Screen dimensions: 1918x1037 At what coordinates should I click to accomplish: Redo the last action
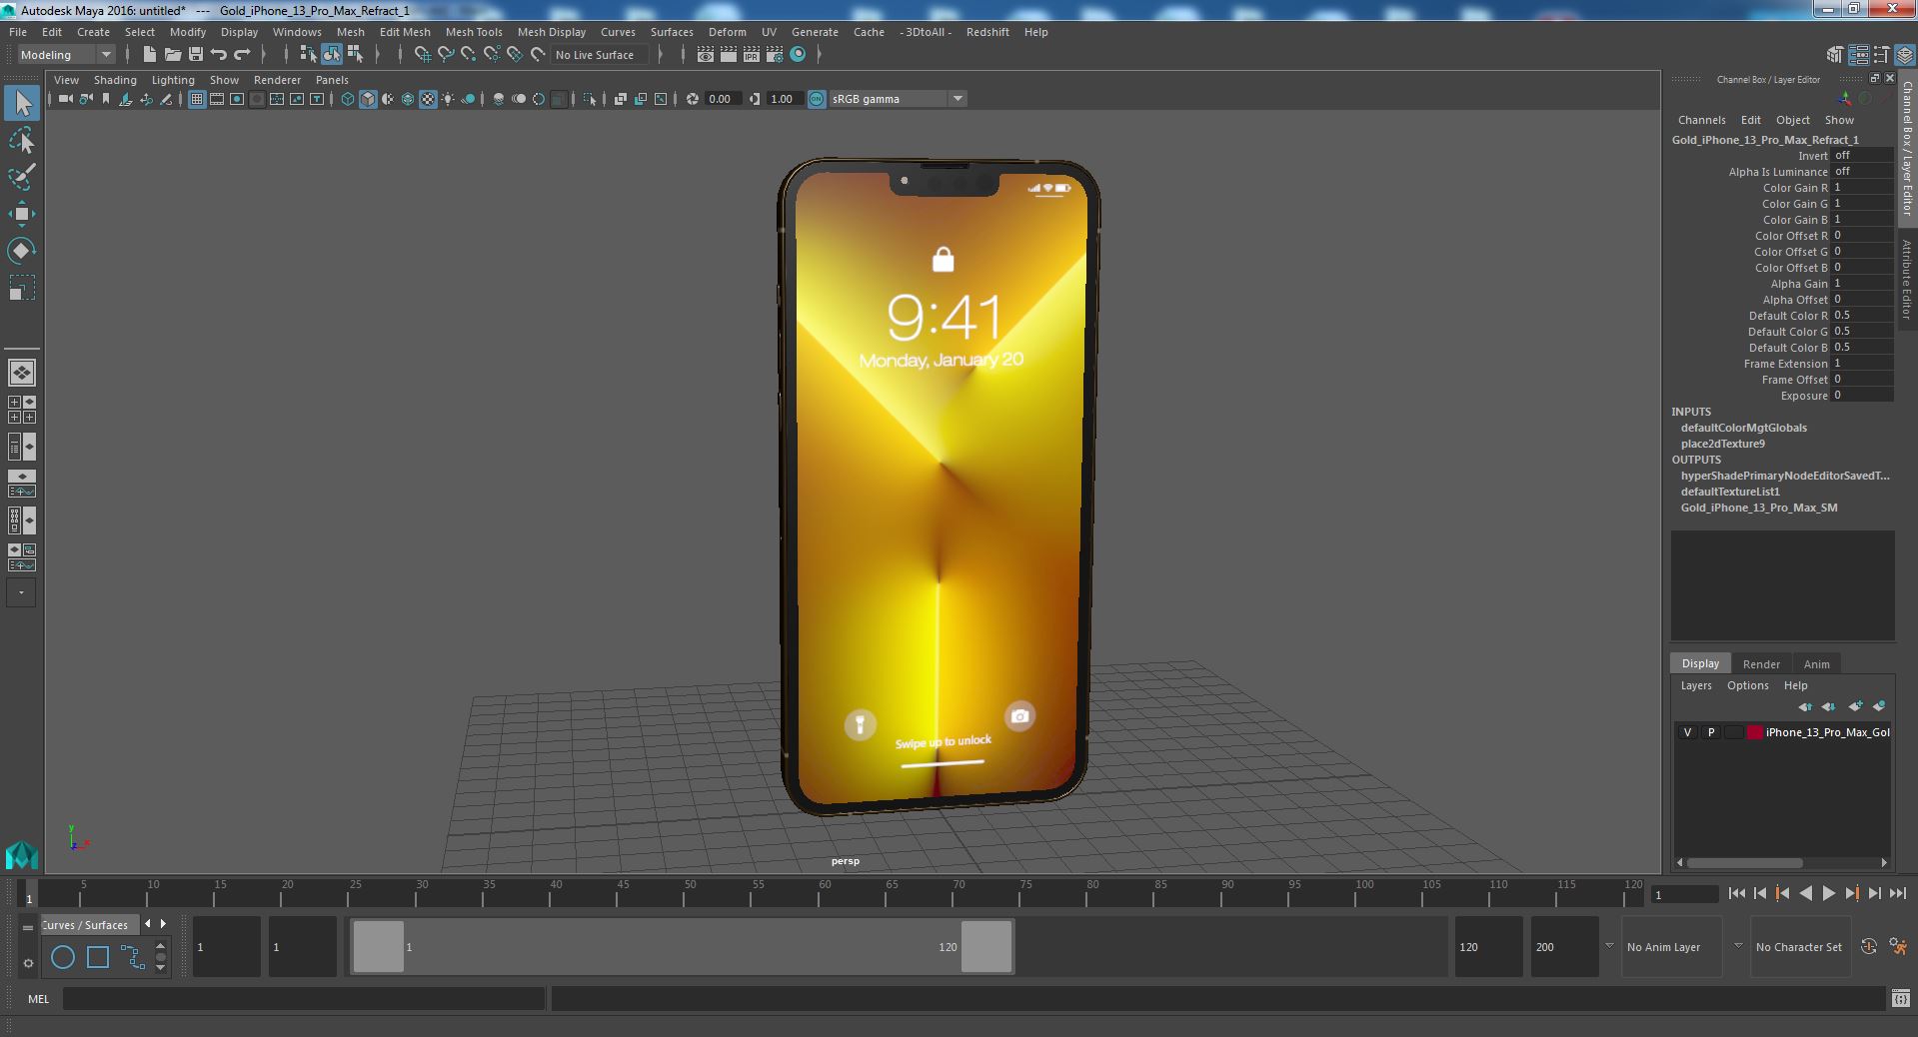[242, 55]
